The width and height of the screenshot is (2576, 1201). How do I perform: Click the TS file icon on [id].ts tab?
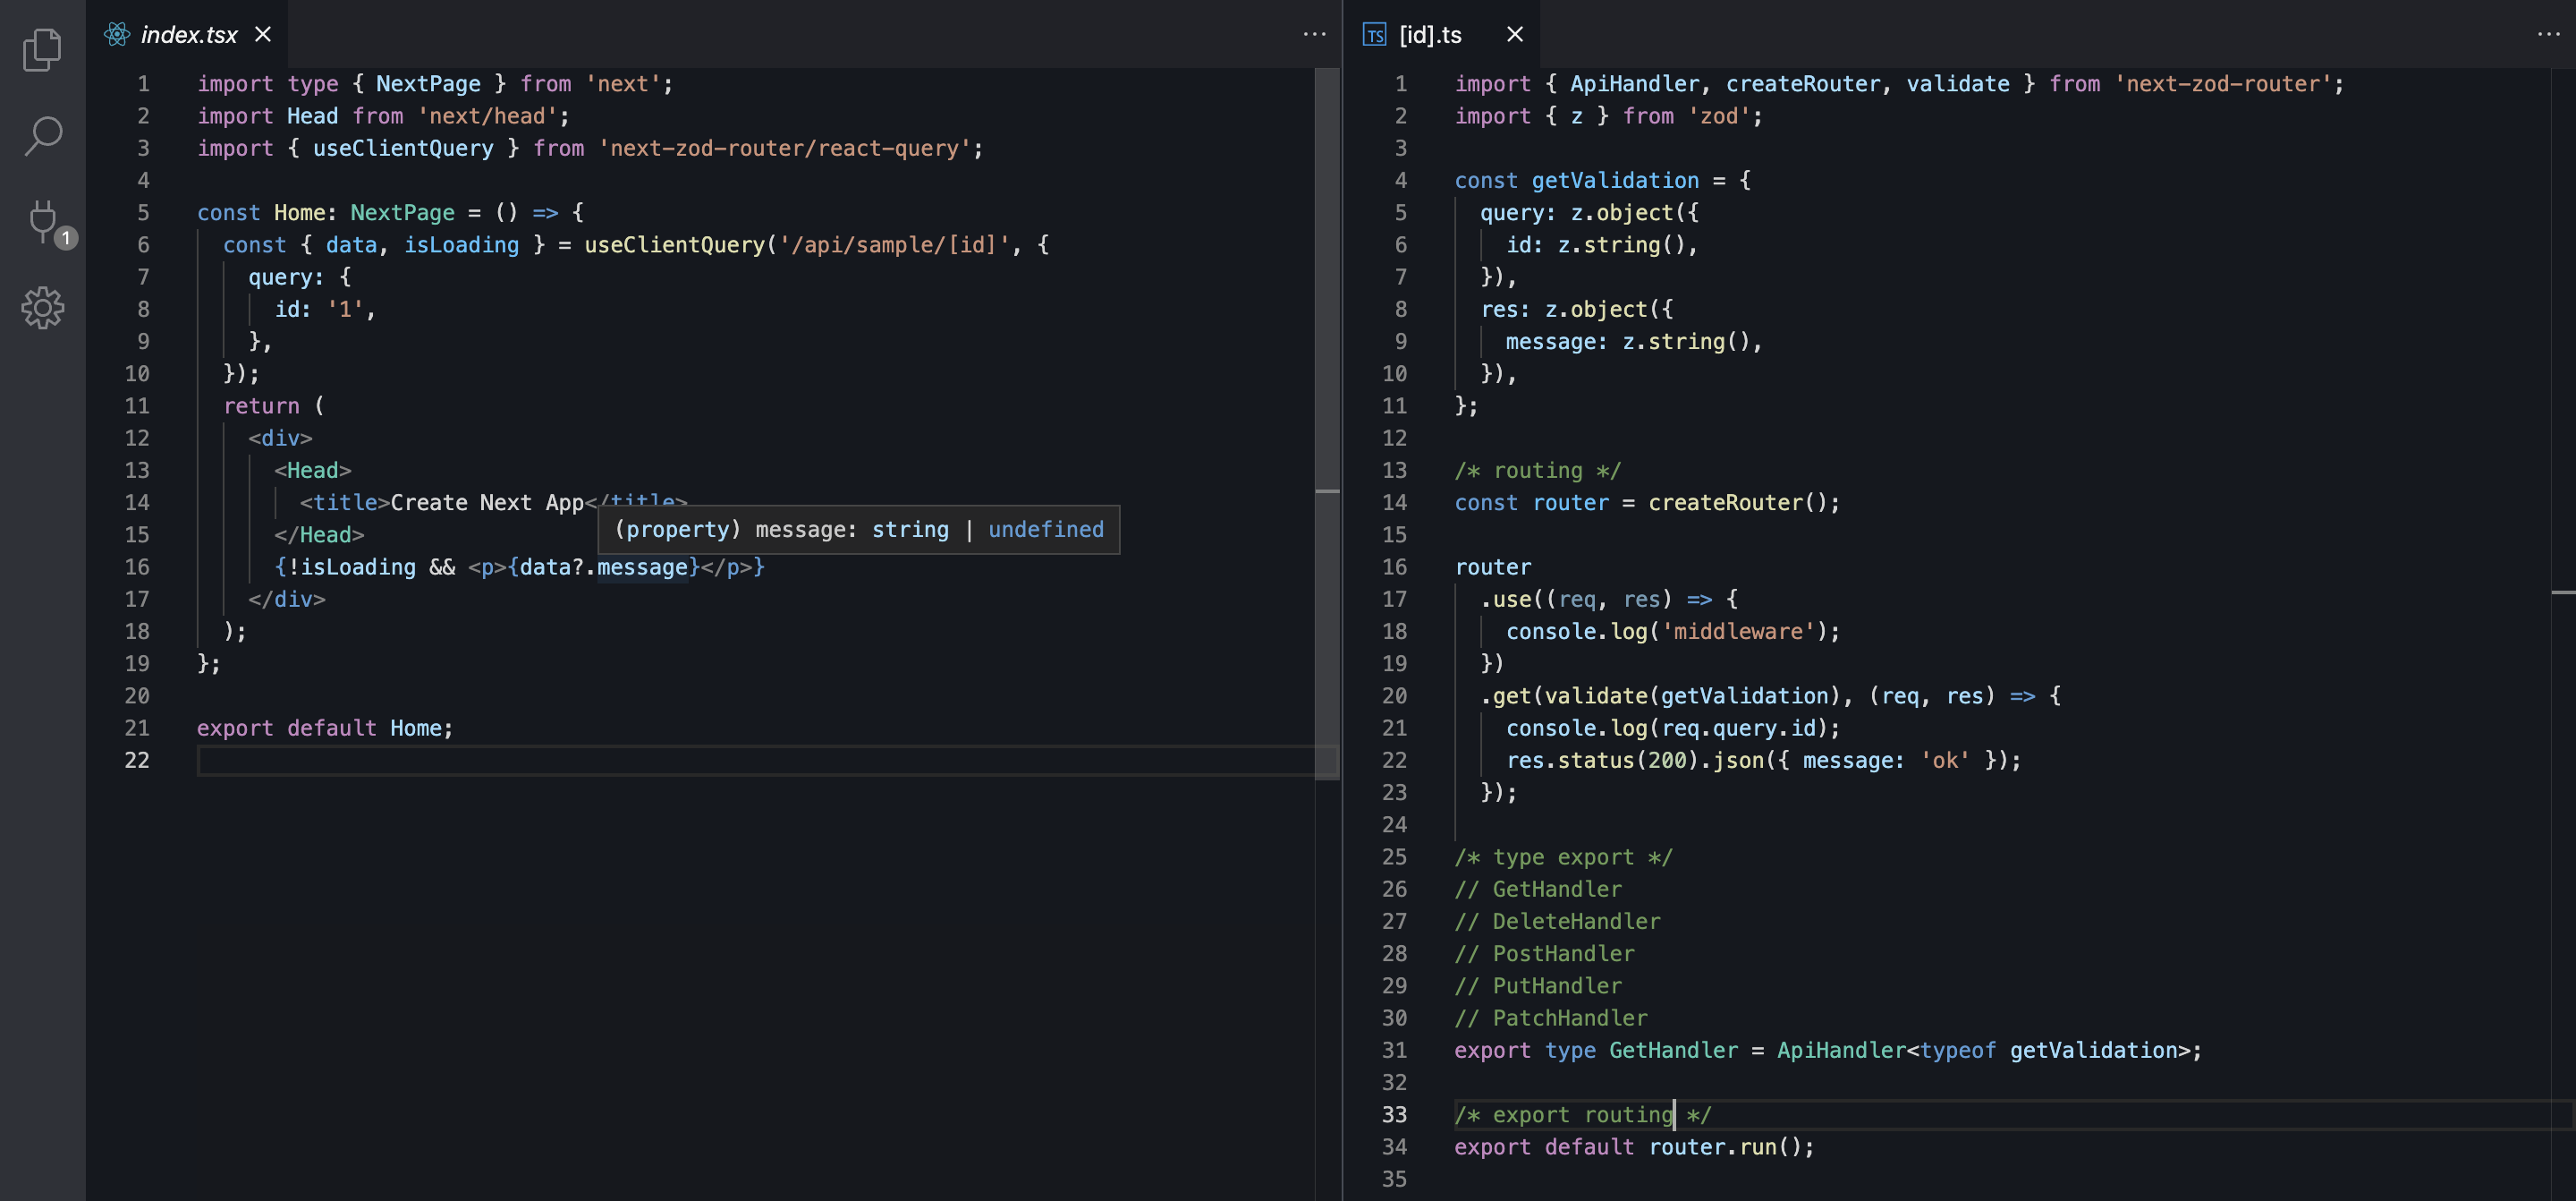coord(1375,35)
